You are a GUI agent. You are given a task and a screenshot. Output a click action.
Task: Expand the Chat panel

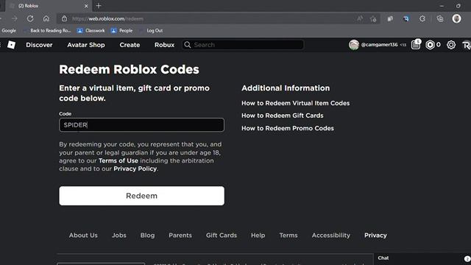pyautogui.click(x=422, y=258)
